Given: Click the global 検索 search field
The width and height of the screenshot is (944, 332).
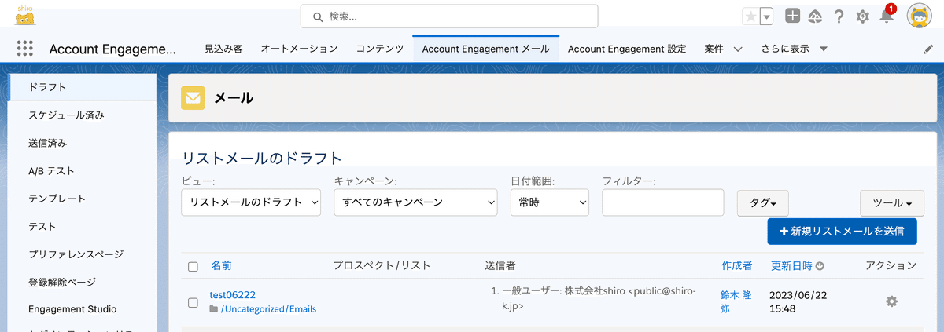Looking at the screenshot, I should click(449, 16).
